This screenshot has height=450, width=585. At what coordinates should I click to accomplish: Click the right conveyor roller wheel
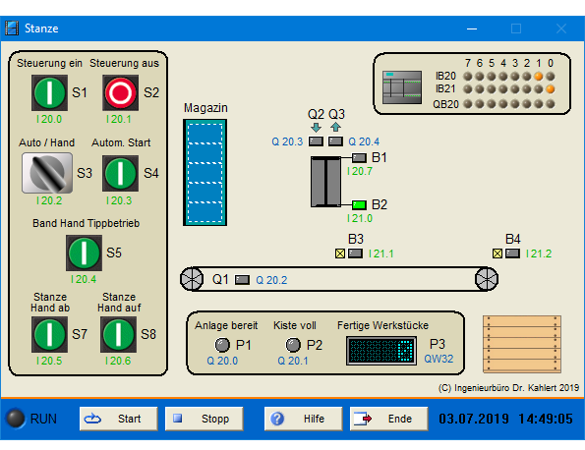point(487,279)
